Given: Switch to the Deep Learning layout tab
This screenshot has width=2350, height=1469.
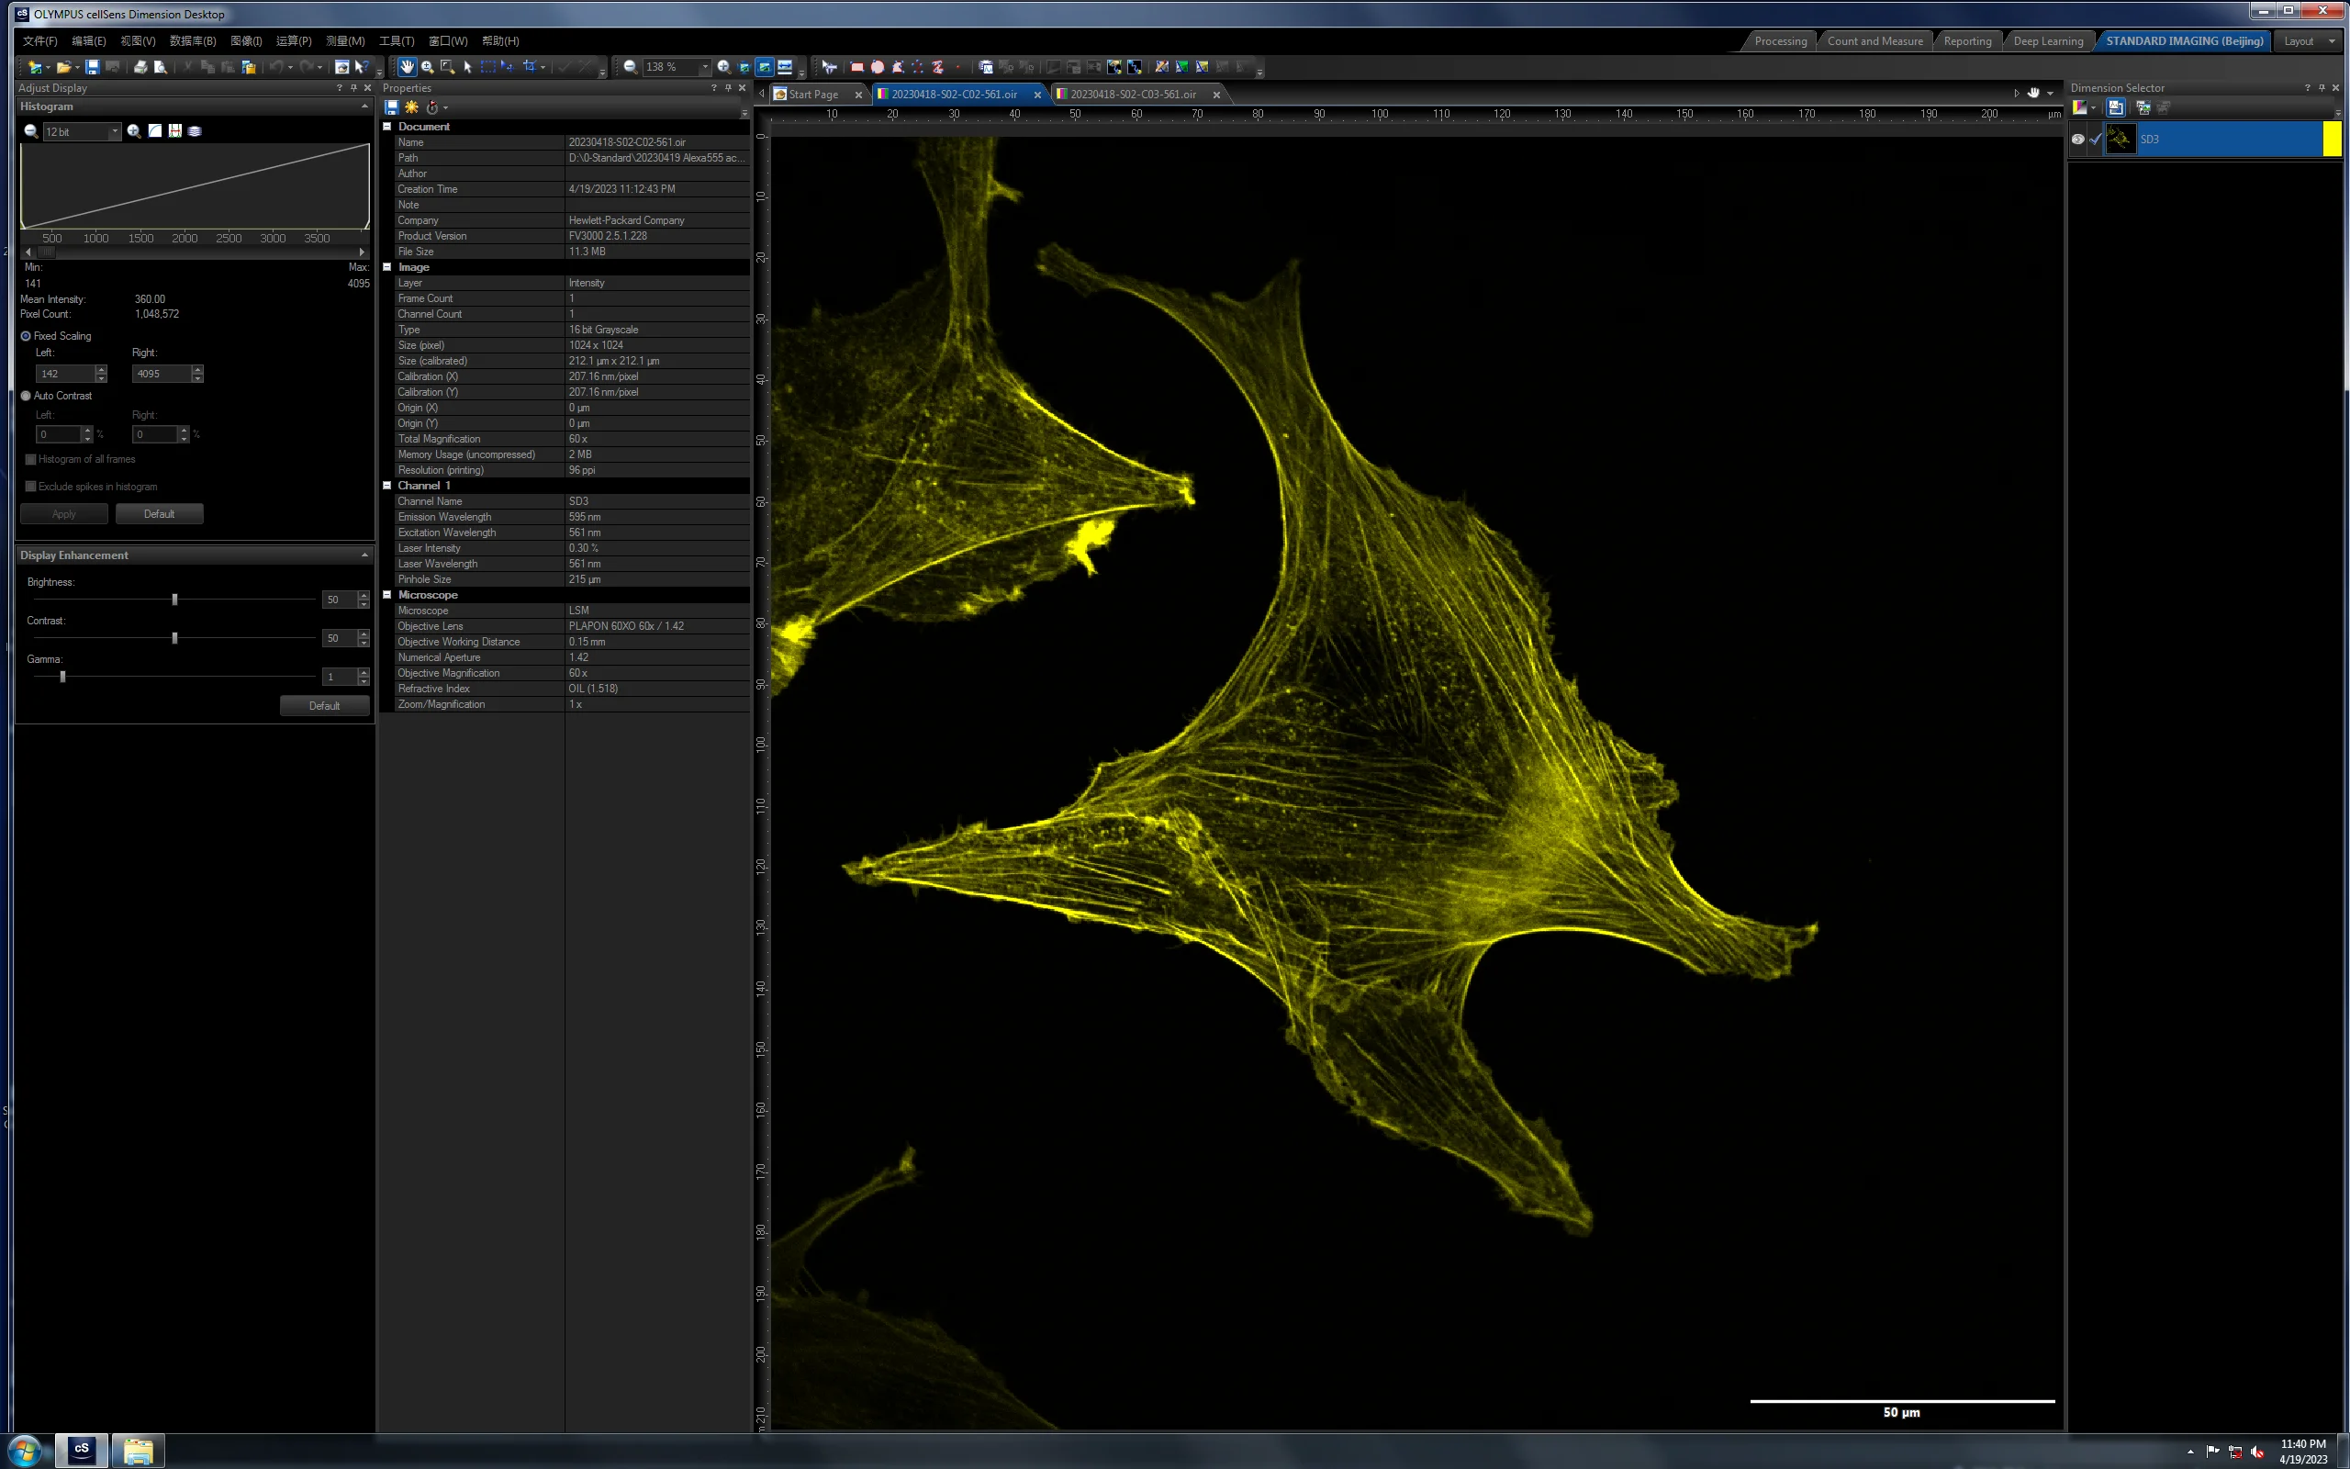Looking at the screenshot, I should tap(2047, 40).
